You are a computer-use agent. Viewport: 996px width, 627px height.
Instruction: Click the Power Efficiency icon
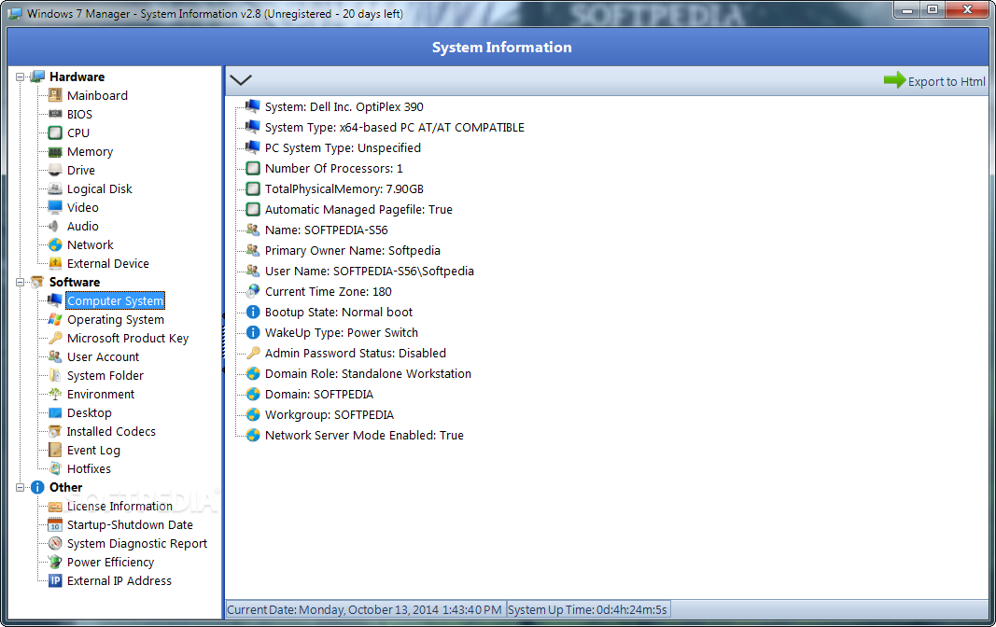click(x=55, y=563)
